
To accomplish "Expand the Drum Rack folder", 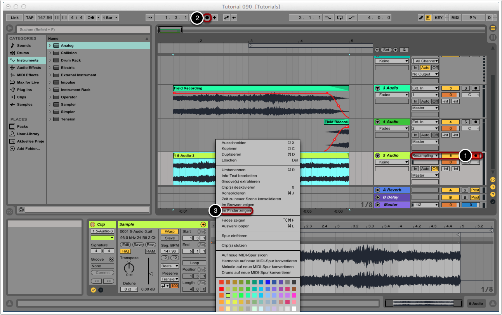I will pyautogui.click(x=50, y=60).
